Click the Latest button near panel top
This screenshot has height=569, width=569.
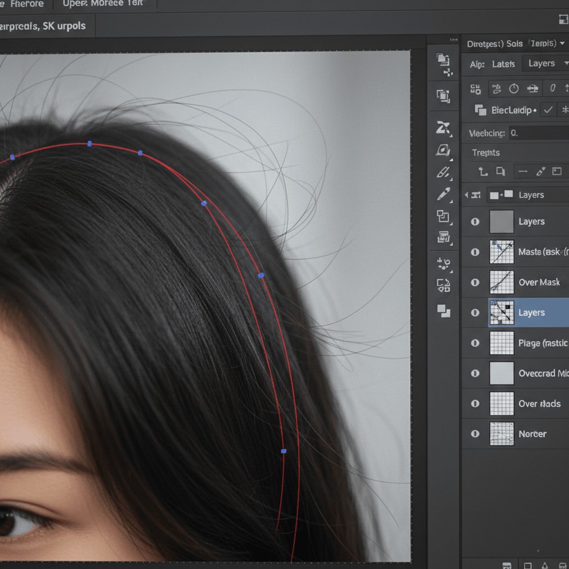pyautogui.click(x=503, y=64)
